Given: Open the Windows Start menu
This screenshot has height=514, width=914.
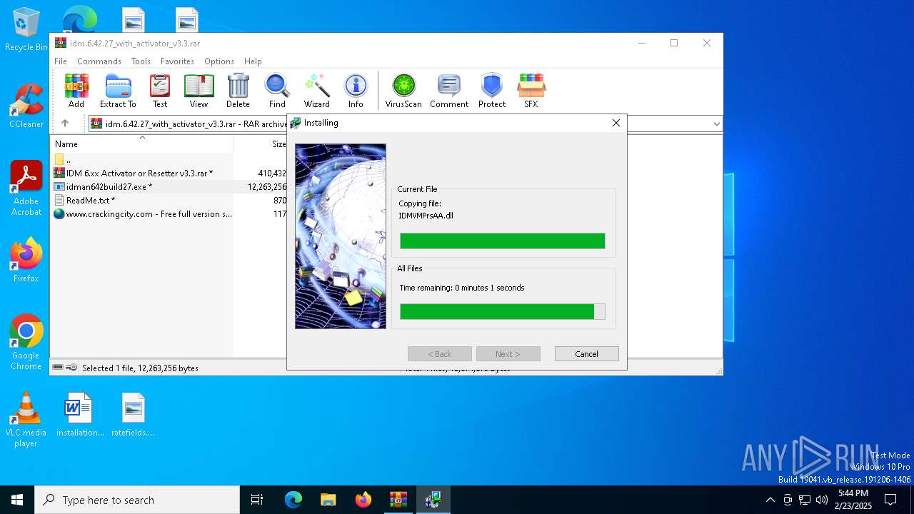Looking at the screenshot, I should point(17,500).
